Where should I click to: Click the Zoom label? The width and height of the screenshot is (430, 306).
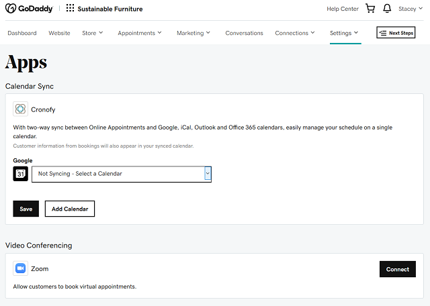(x=40, y=268)
